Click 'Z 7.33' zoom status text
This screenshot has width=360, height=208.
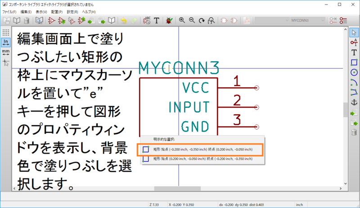click(154, 204)
